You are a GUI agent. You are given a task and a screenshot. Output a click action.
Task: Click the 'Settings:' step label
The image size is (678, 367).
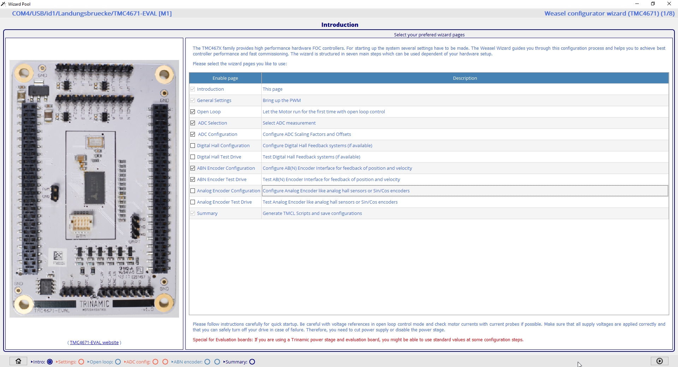point(66,362)
